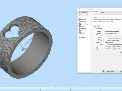Open the Diagnostics page in Fix Wizard
Image resolution: width=122 pixels, height=91 pixels.
[84, 13]
